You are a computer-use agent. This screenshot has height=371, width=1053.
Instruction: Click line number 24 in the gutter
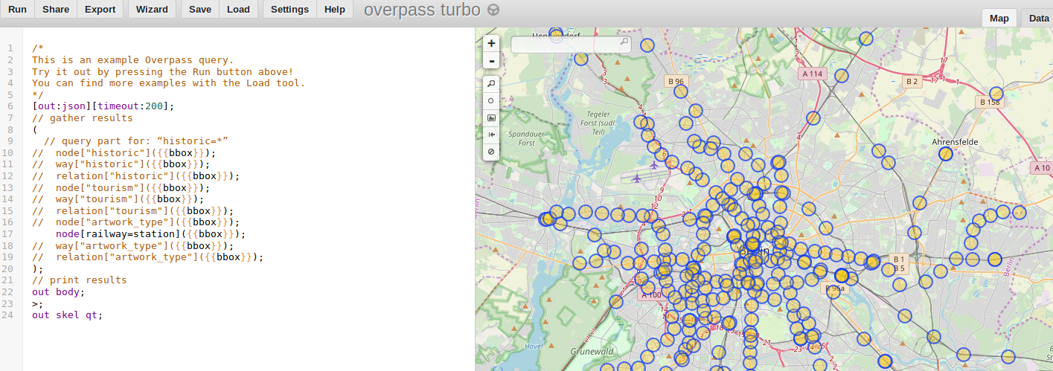pos(10,315)
